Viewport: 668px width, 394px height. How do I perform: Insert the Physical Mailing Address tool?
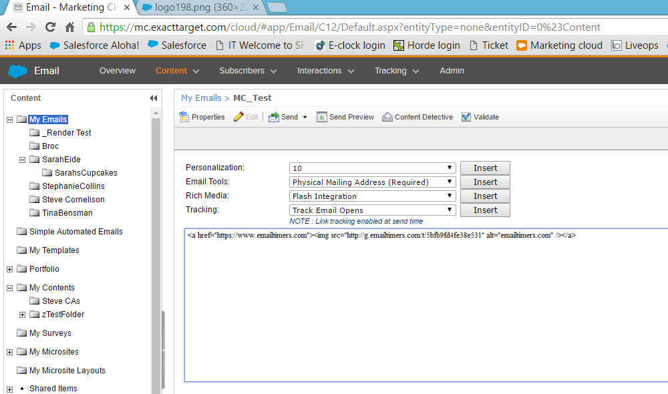pyautogui.click(x=485, y=182)
